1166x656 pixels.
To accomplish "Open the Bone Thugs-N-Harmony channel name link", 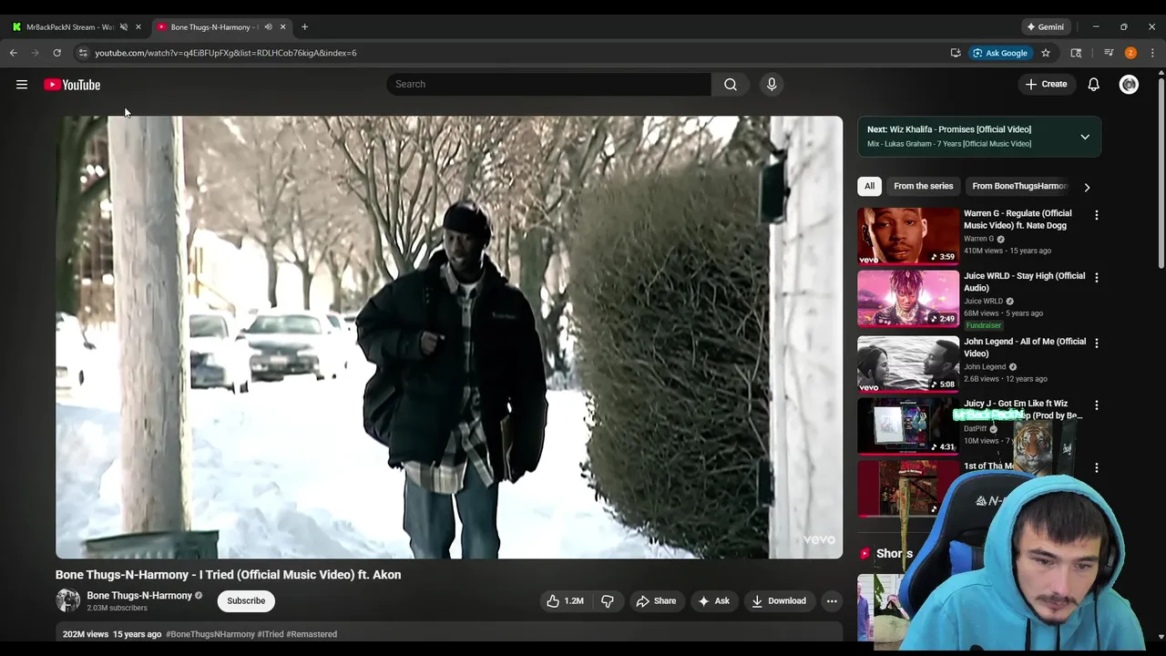I will [139, 596].
